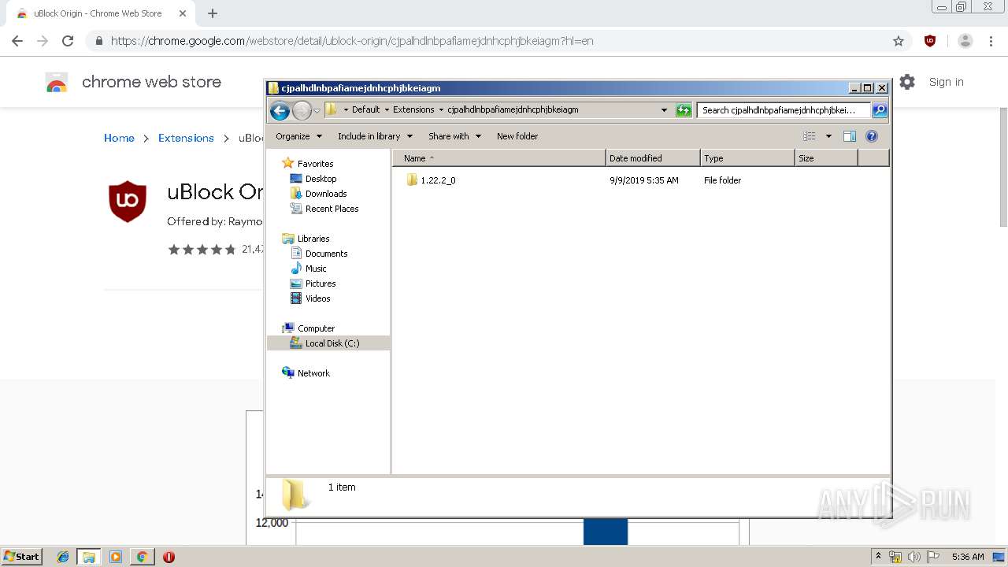Select Downloads in navigation pane
1008x567 pixels.
coord(318,194)
